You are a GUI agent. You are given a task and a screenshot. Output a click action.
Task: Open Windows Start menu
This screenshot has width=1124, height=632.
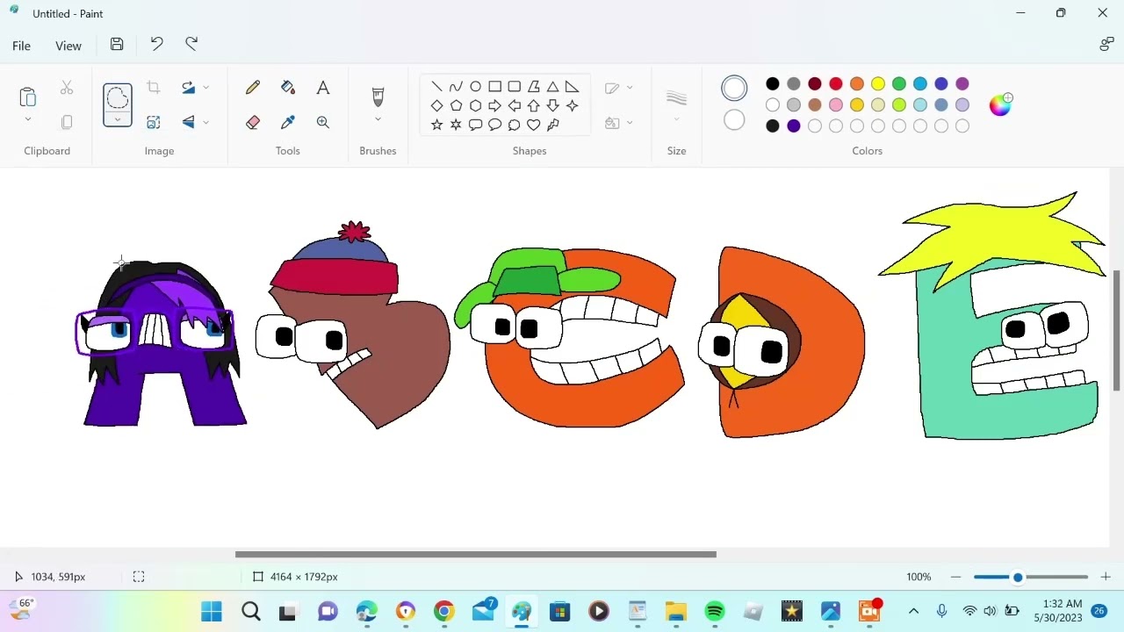tap(212, 611)
